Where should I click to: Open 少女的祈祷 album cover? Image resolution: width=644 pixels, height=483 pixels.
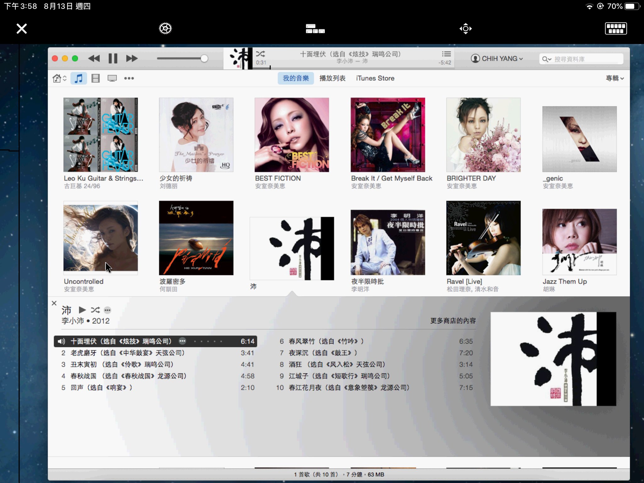point(196,135)
